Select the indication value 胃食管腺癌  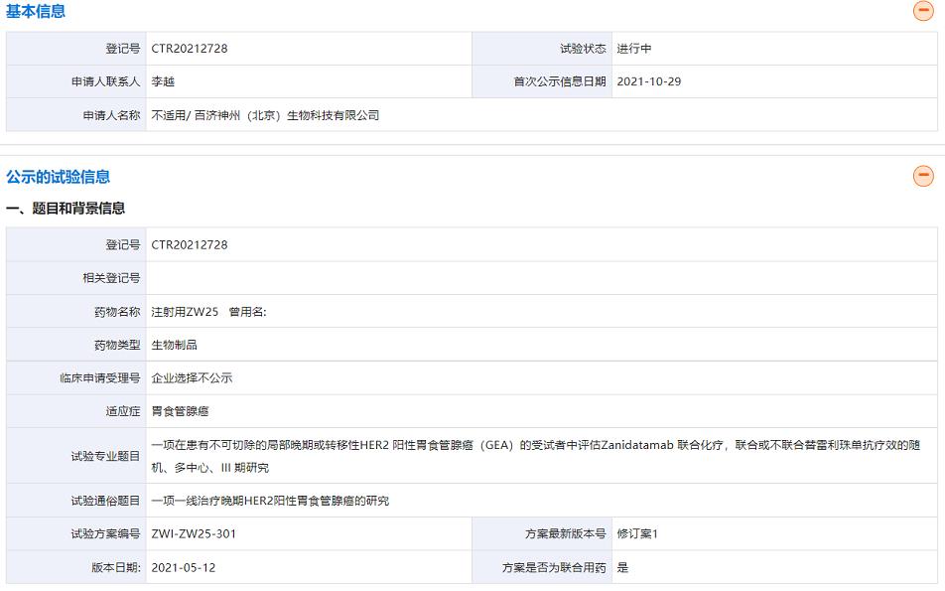(x=180, y=411)
